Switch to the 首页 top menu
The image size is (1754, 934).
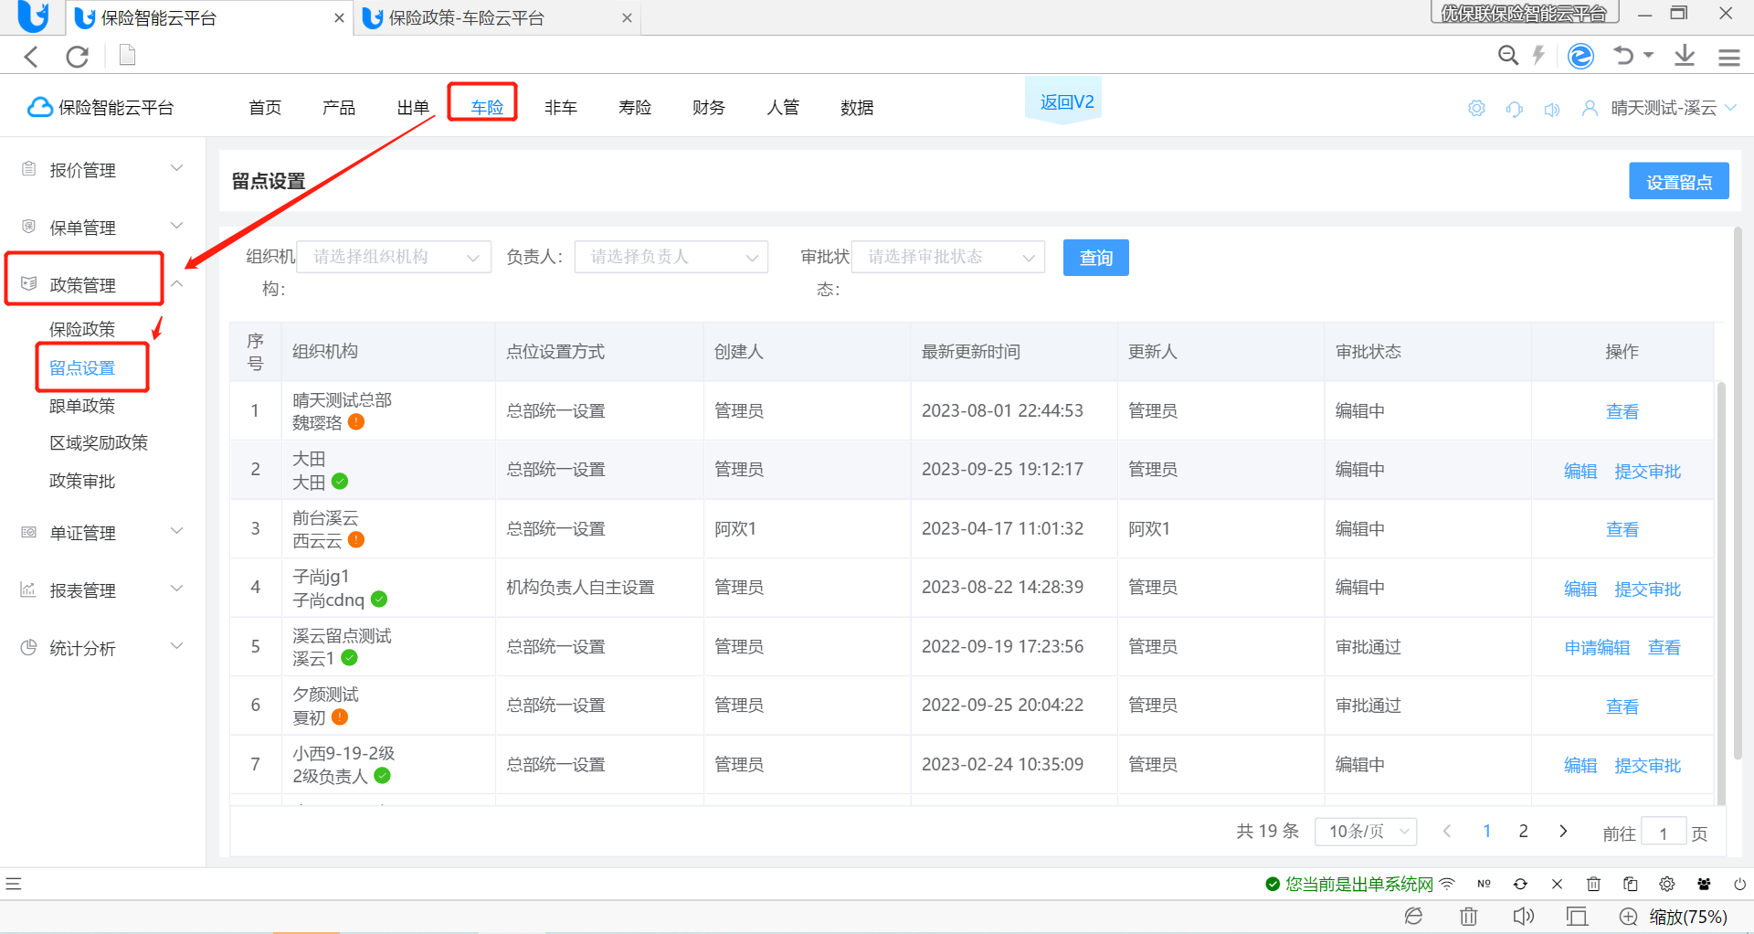click(265, 107)
